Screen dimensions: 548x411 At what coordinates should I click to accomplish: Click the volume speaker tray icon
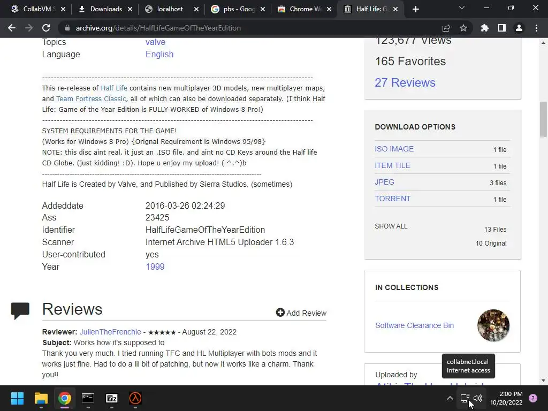478,398
